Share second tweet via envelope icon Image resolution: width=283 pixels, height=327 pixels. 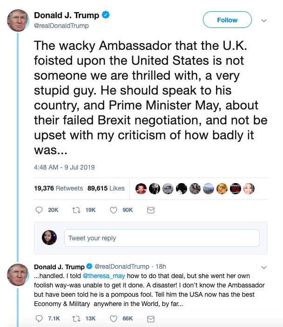pos(150,318)
